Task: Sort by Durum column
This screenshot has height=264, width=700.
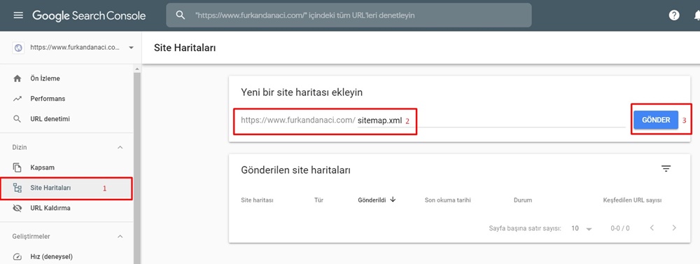Action: pos(523,200)
